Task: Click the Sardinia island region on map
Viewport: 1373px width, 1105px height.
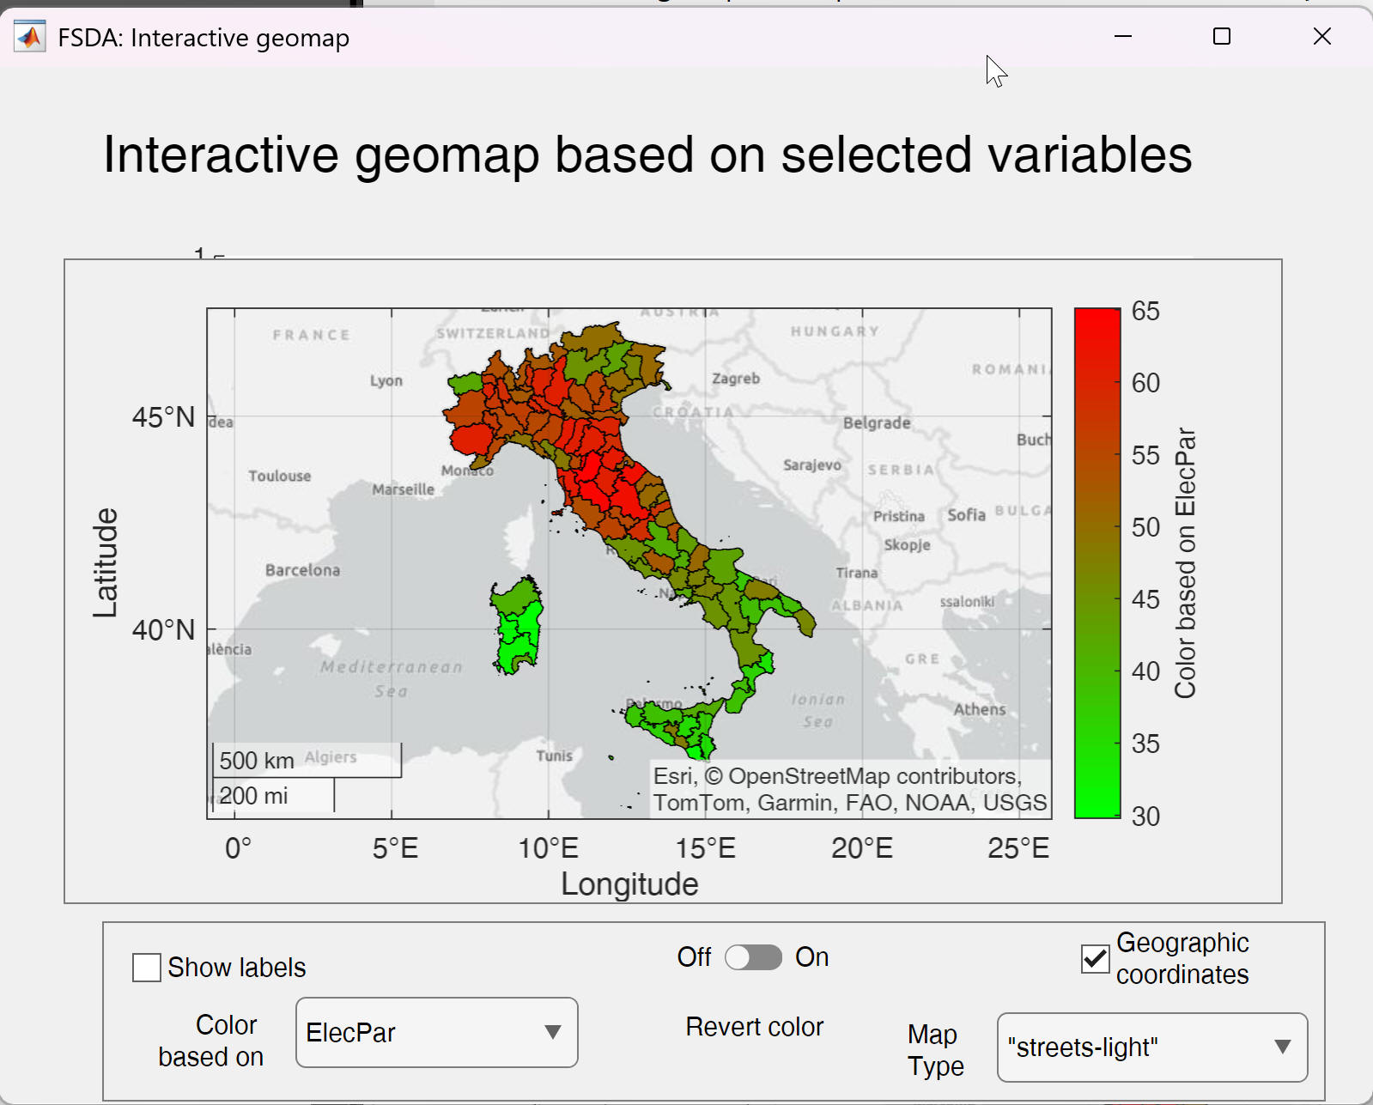Action: (x=518, y=627)
